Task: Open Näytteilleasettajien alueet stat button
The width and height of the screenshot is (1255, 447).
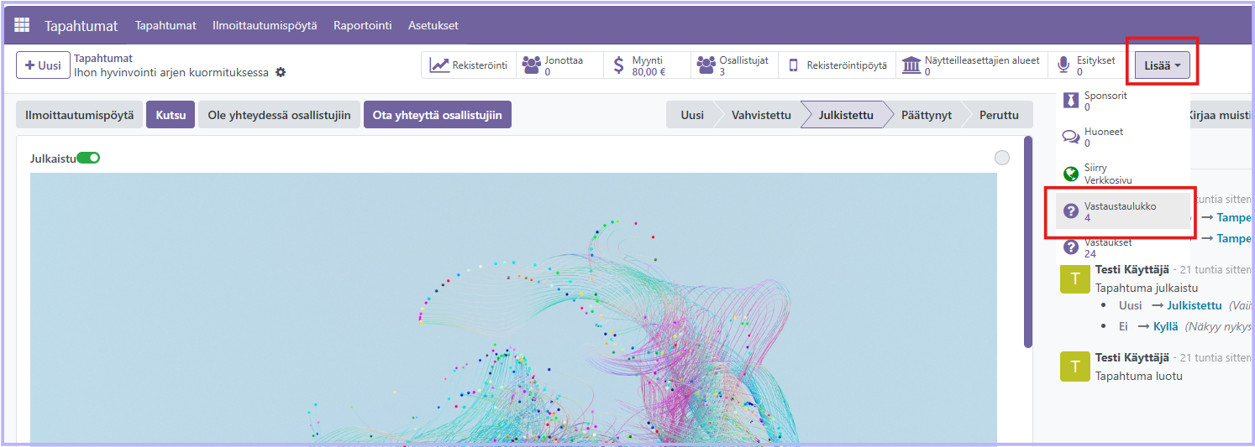Action: pos(972,65)
